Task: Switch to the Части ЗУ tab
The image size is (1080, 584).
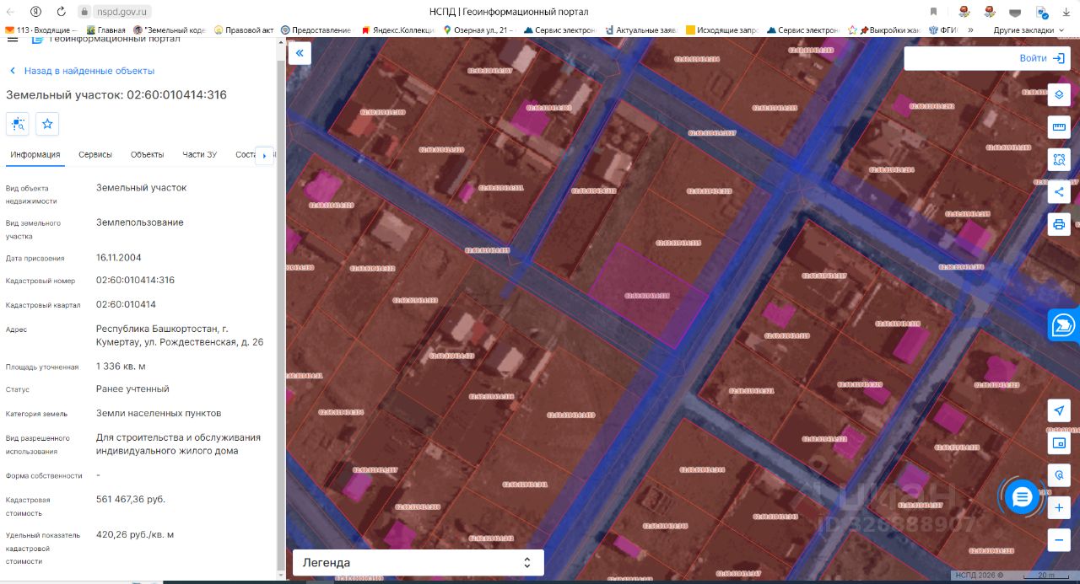Action: tap(199, 154)
